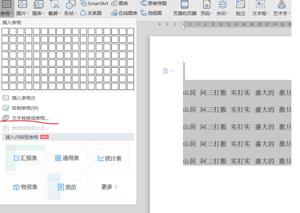Choose the 简历 resume template
This screenshot has width=300, height=213.
[68, 187]
